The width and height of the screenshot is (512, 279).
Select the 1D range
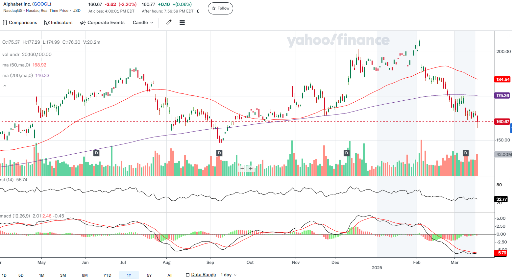[x=4, y=275]
